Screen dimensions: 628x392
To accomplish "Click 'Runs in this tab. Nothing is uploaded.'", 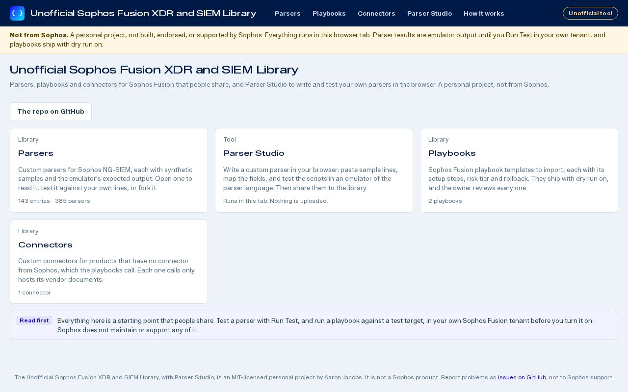I will pyautogui.click(x=276, y=201).
